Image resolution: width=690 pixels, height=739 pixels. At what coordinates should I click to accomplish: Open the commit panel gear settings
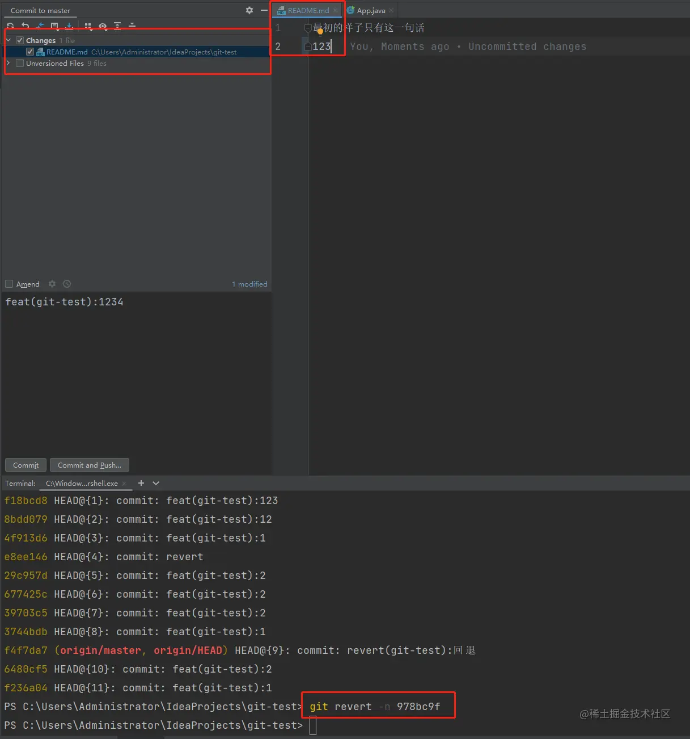(x=249, y=10)
